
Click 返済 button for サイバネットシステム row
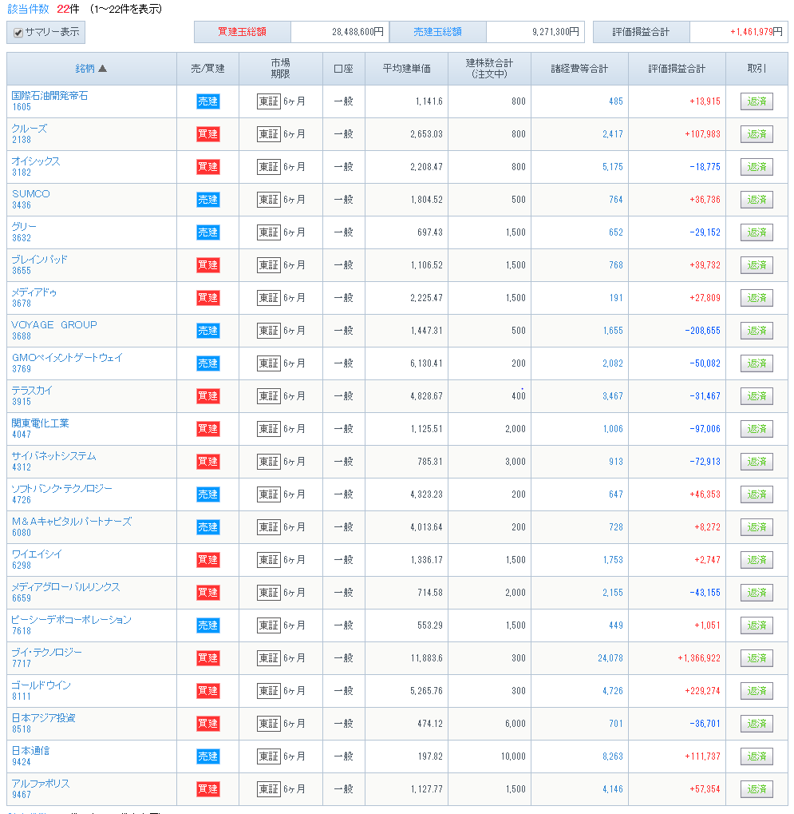(756, 461)
